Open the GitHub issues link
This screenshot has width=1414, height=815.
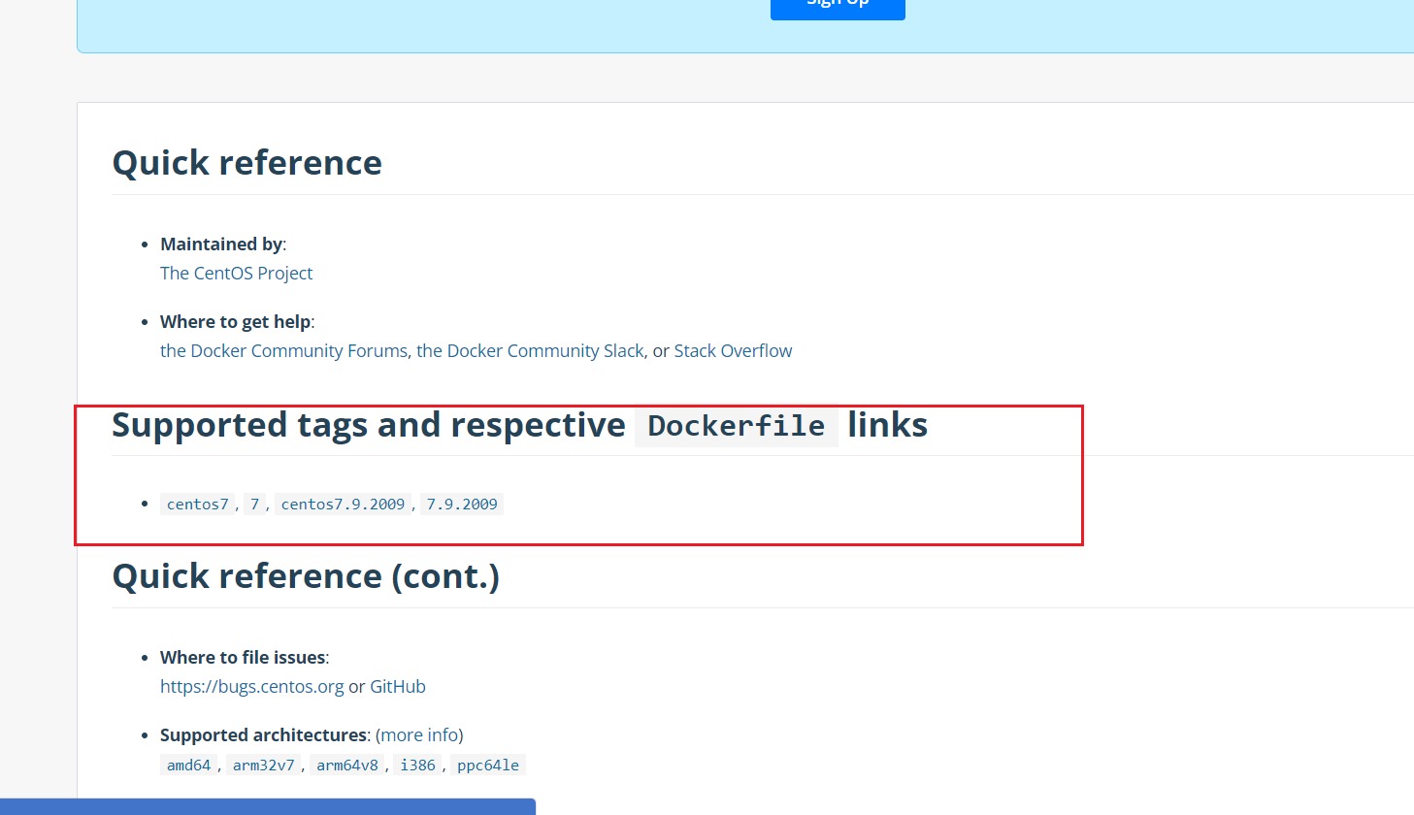coord(398,687)
